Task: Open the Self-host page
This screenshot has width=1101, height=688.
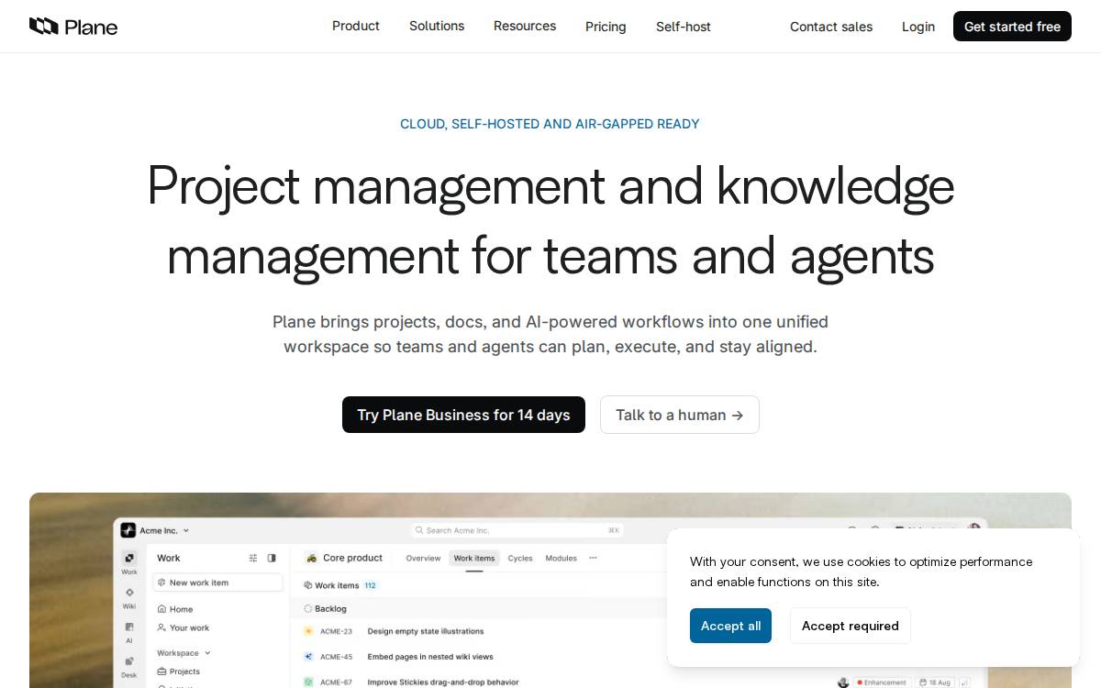Action: [x=684, y=27]
